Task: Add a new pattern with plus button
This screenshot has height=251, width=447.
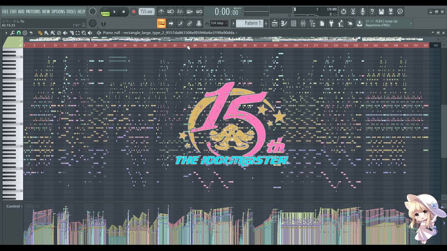Action: (266, 23)
